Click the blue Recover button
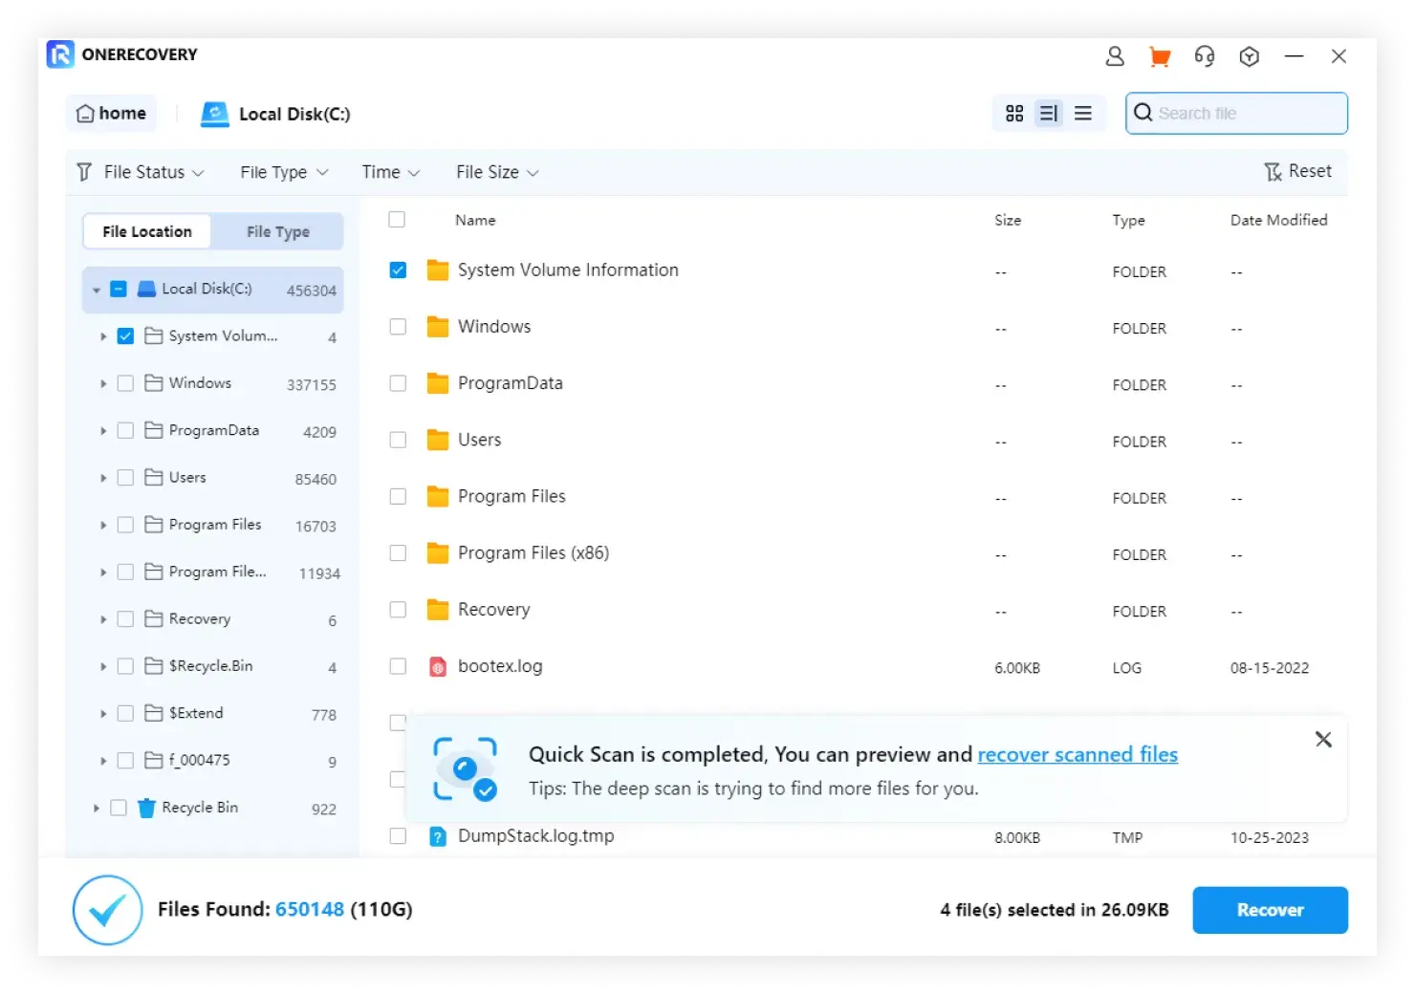Screen dimensions: 1415x994 [1270, 910]
